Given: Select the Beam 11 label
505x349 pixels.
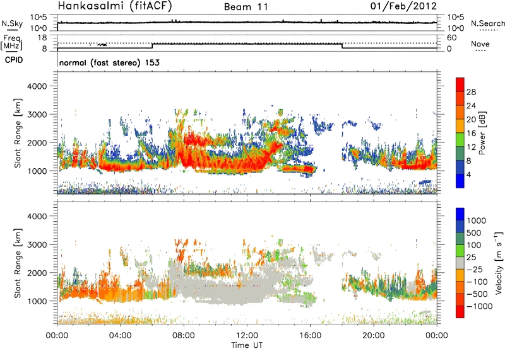Looking at the screenshot, I should (x=246, y=7).
